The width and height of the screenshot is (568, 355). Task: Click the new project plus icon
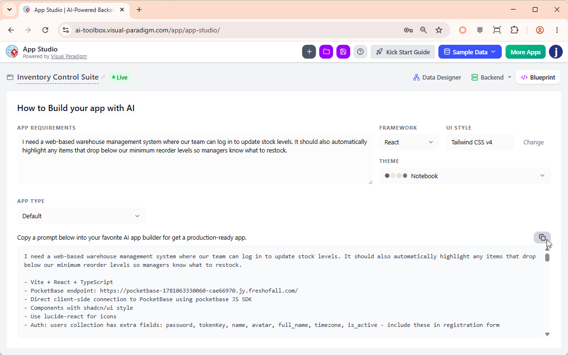click(309, 52)
